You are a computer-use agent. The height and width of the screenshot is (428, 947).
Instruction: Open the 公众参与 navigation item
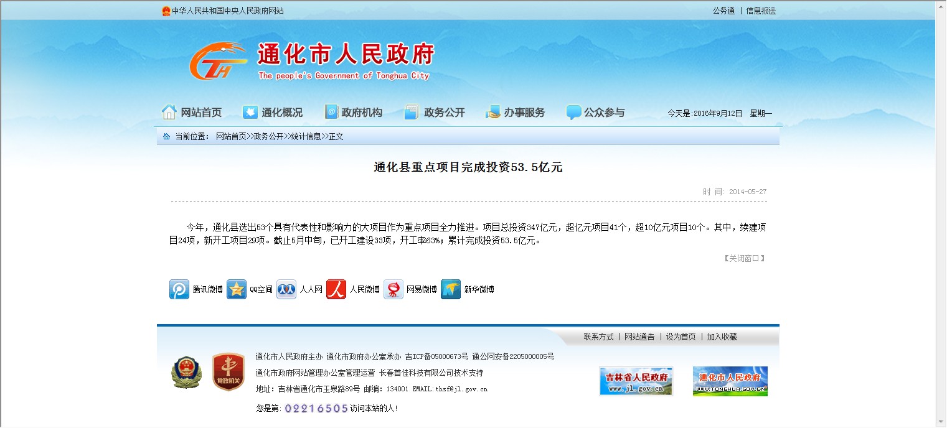coord(596,113)
